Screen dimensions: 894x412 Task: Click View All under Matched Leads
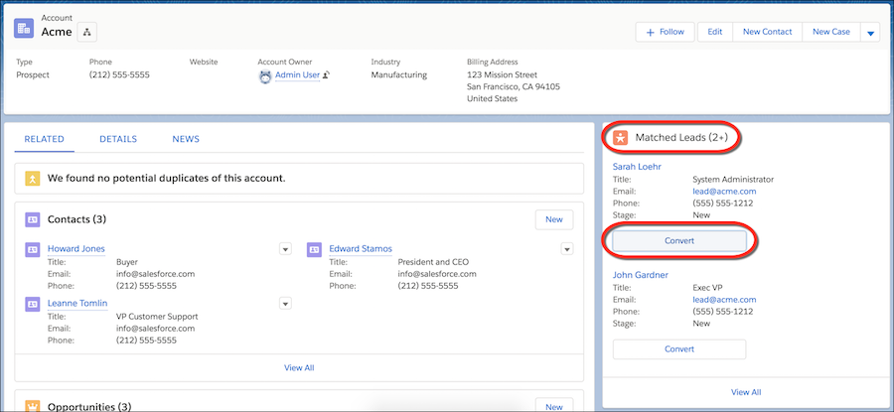[x=746, y=392]
